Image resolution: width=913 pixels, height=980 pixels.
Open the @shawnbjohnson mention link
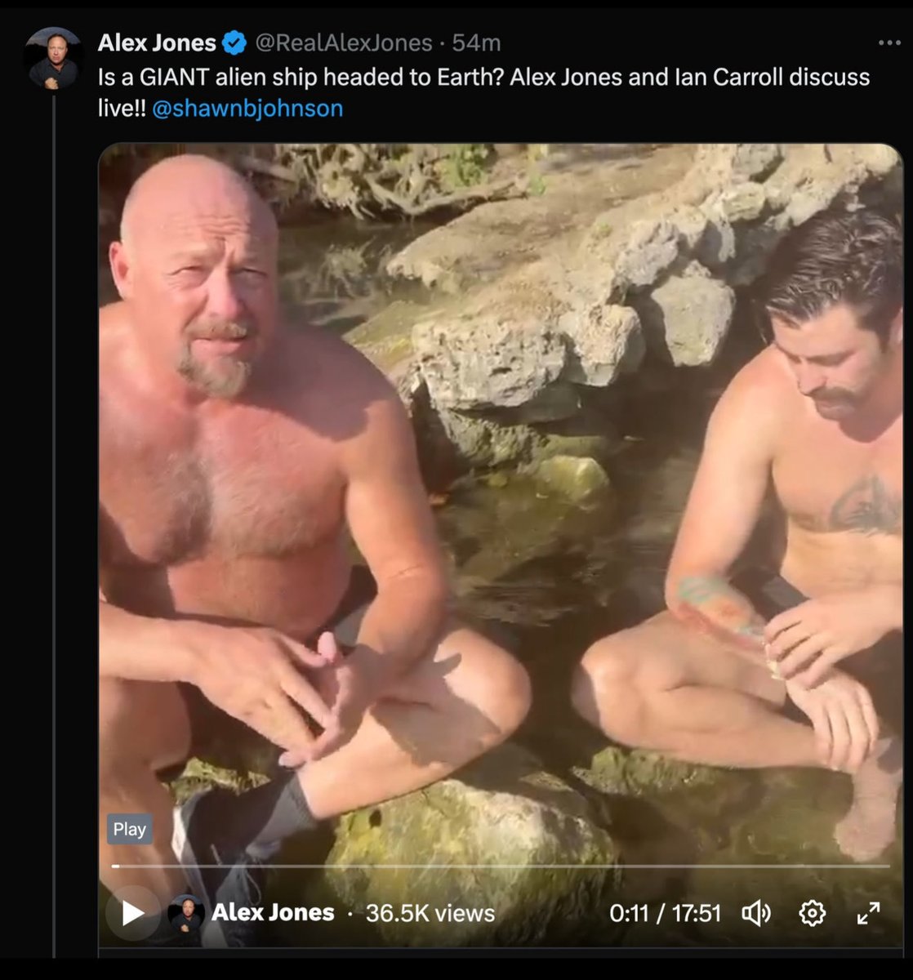click(x=247, y=108)
